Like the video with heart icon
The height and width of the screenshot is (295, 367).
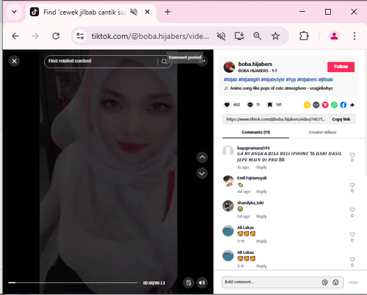227,105
